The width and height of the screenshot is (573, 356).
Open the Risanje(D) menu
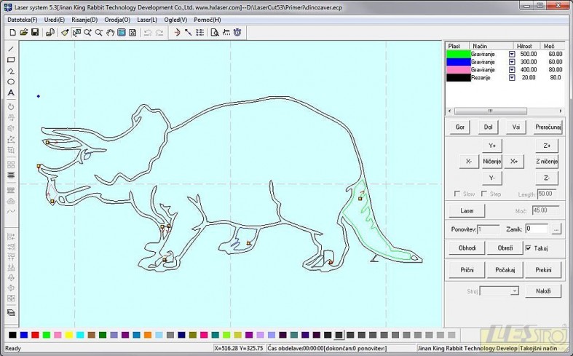[84, 20]
